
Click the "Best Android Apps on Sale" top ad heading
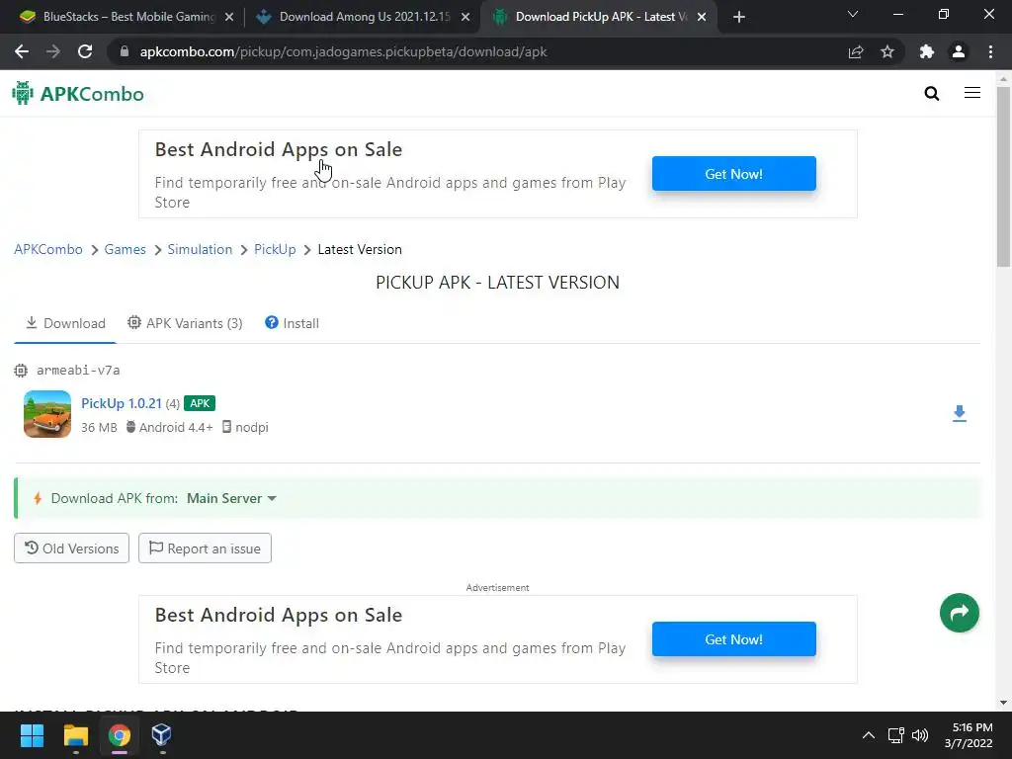pos(279,149)
